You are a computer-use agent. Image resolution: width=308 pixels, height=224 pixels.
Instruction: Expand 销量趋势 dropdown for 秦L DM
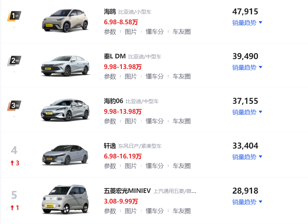247,68
